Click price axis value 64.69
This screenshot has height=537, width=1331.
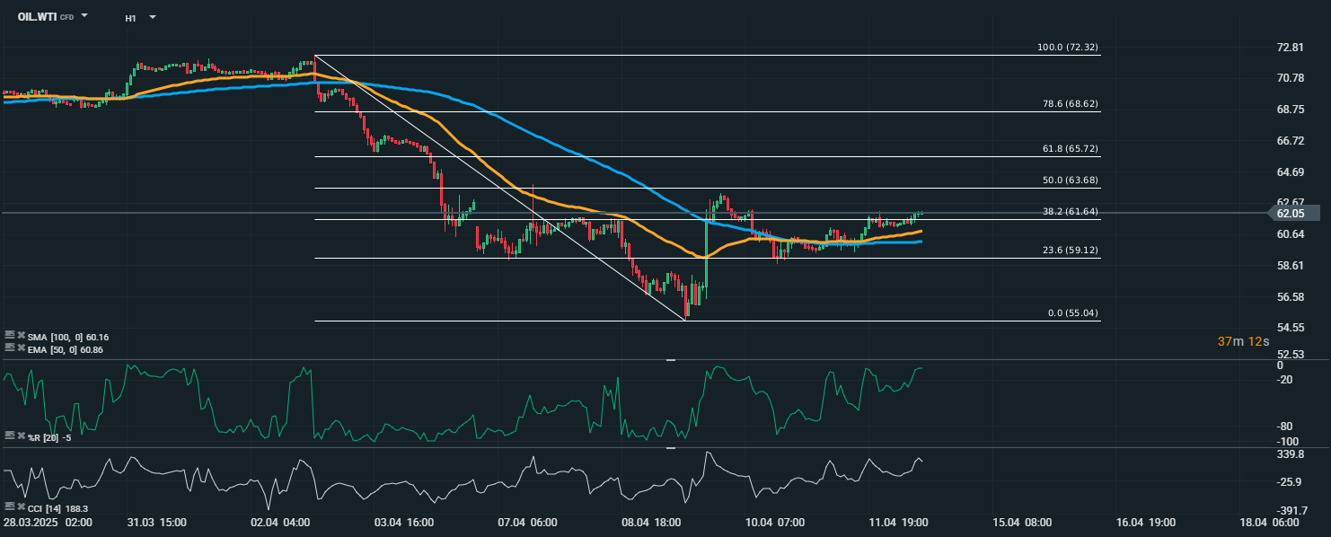[x=1290, y=172]
